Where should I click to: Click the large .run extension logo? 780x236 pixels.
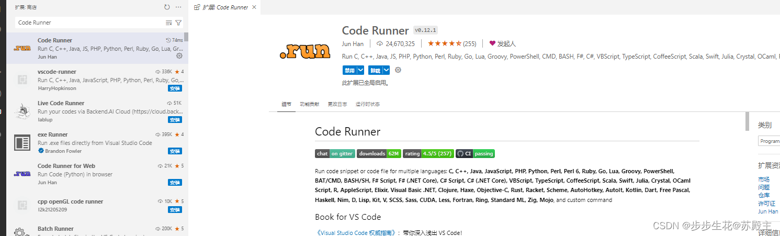coord(305,50)
